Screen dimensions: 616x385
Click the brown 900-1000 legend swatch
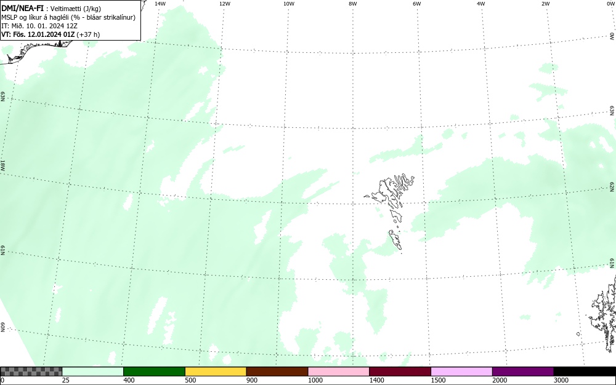pyautogui.click(x=277, y=371)
